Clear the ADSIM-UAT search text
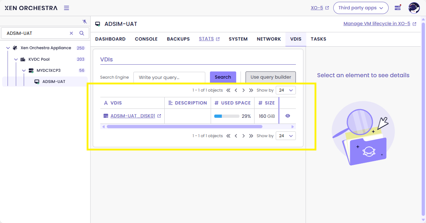This screenshot has width=426, height=223. [x=71, y=33]
